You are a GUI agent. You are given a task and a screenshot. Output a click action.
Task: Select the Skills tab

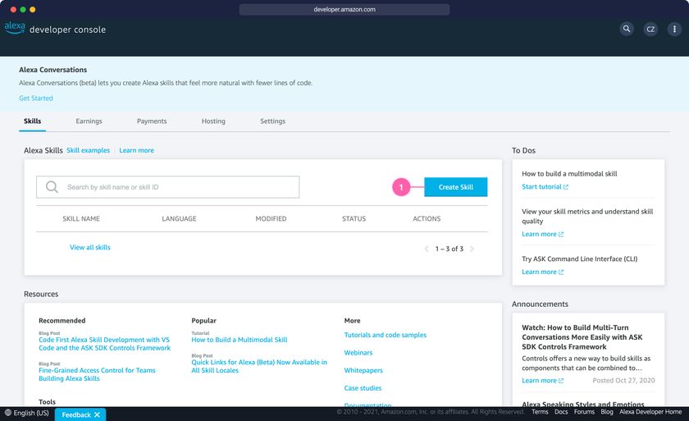coord(32,121)
